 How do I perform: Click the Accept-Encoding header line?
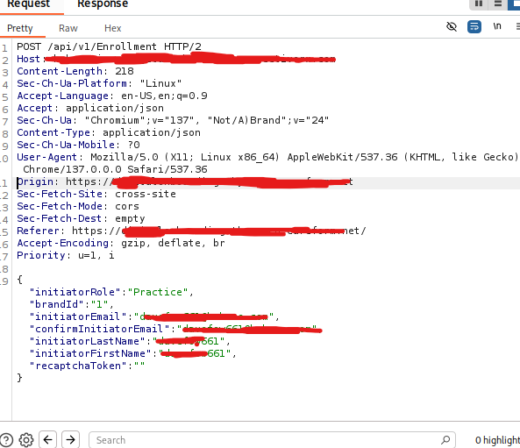121,243
